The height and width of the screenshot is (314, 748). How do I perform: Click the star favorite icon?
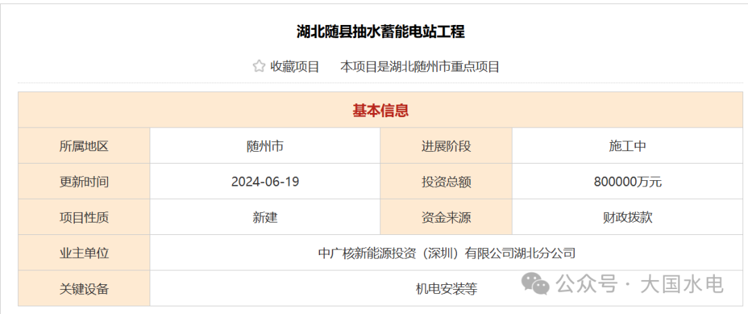pyautogui.click(x=259, y=67)
